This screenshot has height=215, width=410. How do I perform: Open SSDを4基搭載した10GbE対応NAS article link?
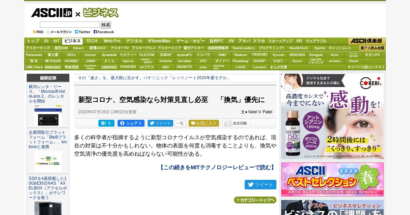click(x=48, y=188)
